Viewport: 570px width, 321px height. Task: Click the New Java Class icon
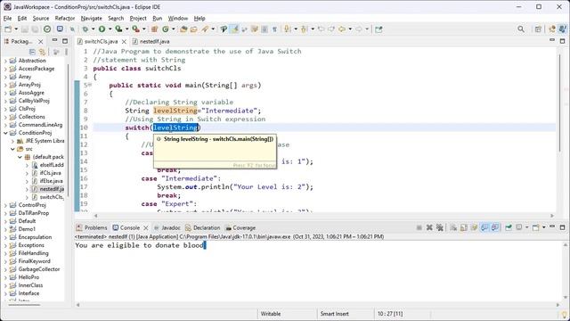coord(166,29)
